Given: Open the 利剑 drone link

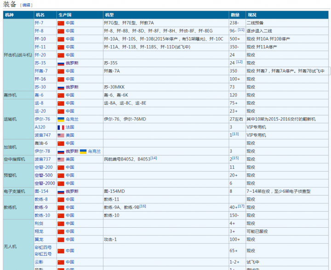Looking at the screenshot, I should (x=39, y=224).
